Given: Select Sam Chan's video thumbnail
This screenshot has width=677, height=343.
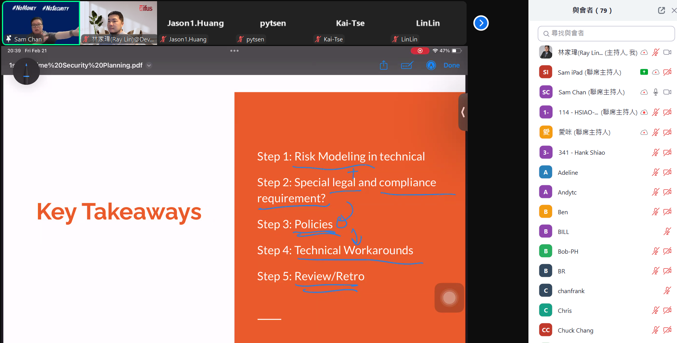Looking at the screenshot, I should click(41, 23).
